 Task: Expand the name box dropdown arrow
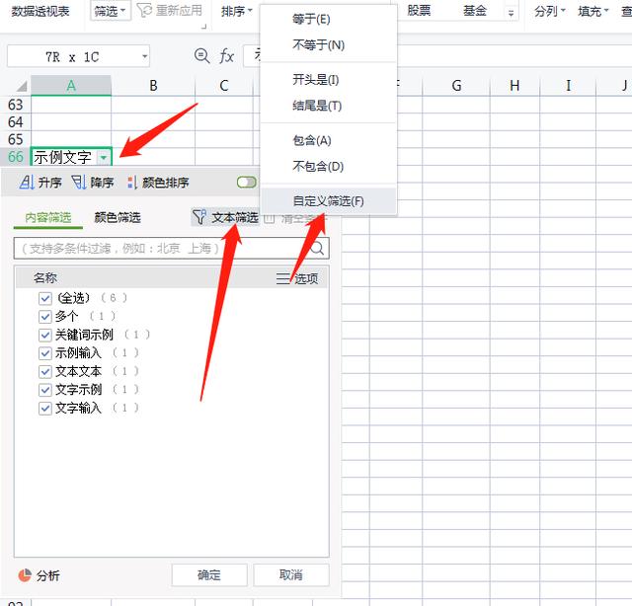click(145, 56)
